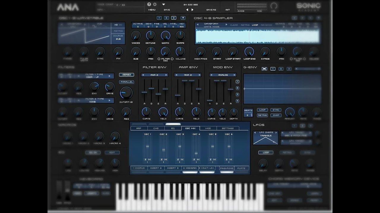This screenshot has height=213, width=380.
Task: Open the help question mark icon
Action: [149, 4]
